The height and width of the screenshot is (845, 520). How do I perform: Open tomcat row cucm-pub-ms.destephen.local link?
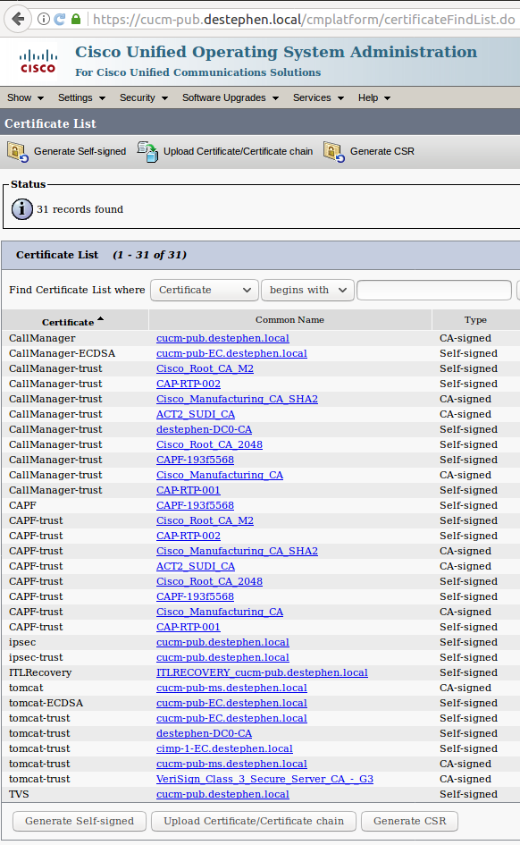(231, 688)
